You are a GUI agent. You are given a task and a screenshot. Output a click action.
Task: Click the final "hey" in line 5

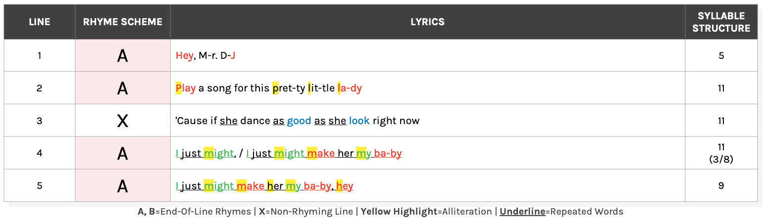pyautogui.click(x=345, y=186)
